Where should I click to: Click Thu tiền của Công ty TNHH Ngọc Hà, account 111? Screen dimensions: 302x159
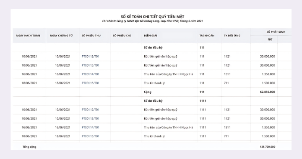[x=168, y=74]
